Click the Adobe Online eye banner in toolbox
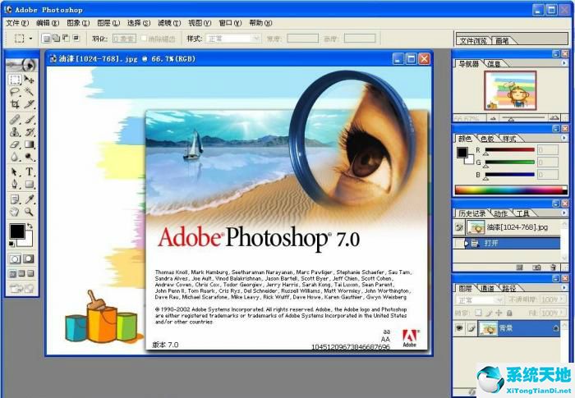Screen dimensions: 575x398 click(x=21, y=65)
